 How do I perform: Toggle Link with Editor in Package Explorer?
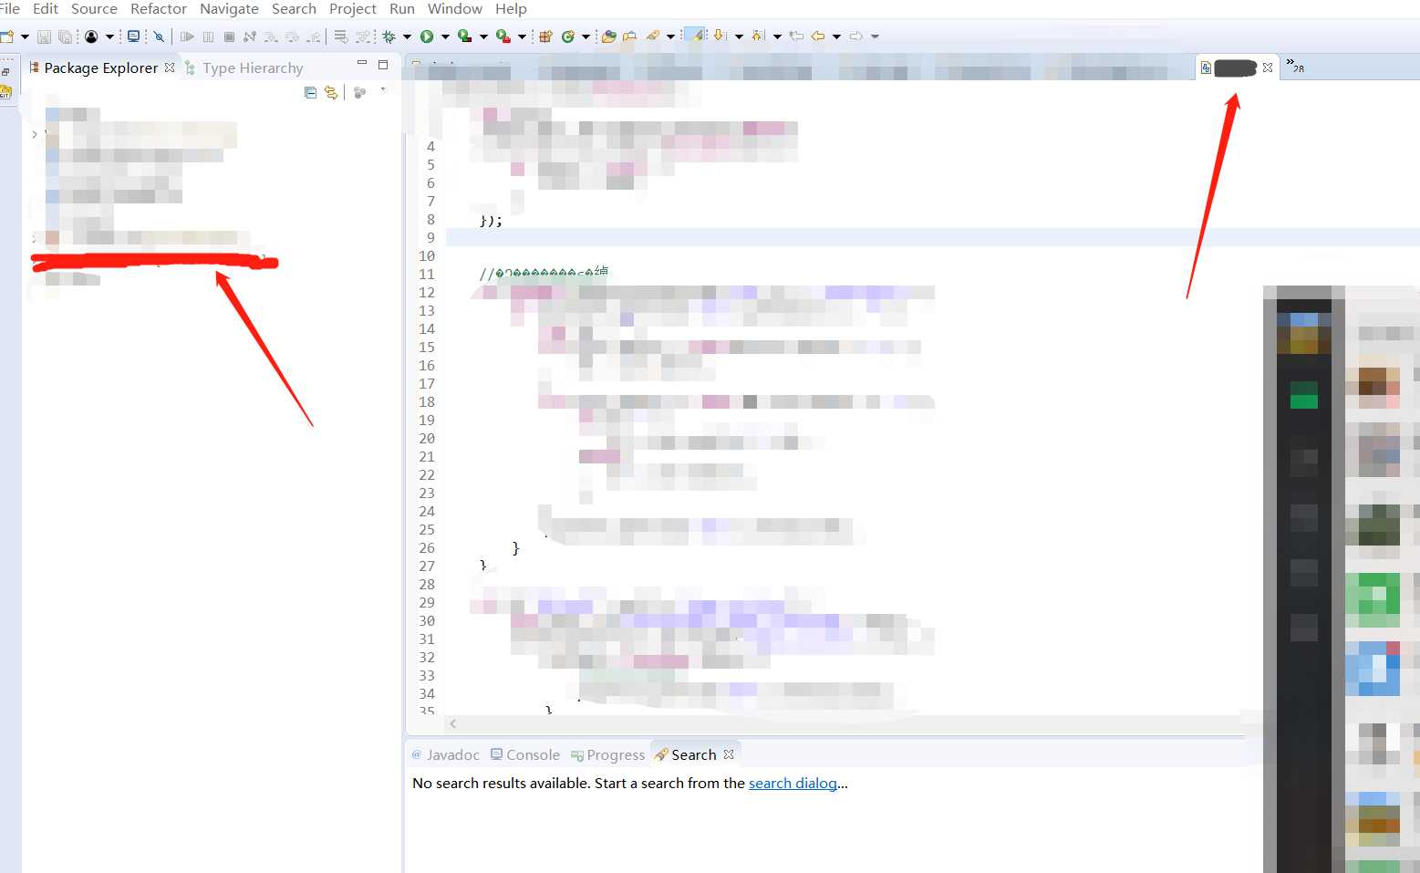pyautogui.click(x=331, y=92)
